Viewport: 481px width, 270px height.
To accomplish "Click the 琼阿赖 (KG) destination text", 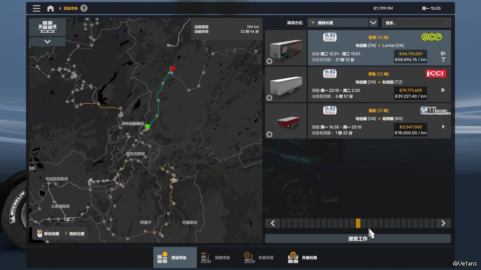I will pos(392,119).
